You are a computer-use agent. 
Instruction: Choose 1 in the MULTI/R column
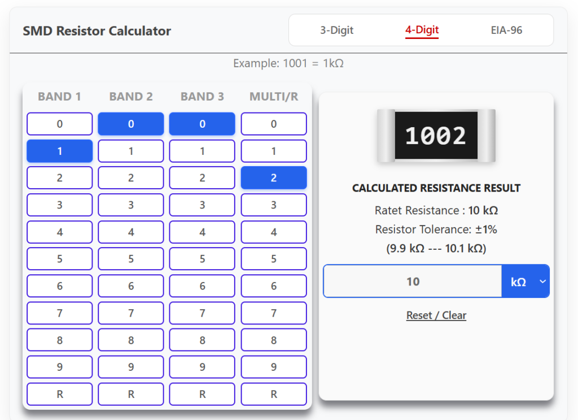coord(274,151)
